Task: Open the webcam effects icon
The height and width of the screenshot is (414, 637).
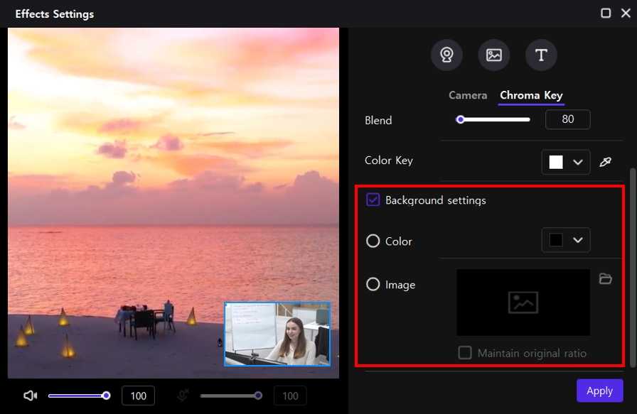Action: [446, 55]
